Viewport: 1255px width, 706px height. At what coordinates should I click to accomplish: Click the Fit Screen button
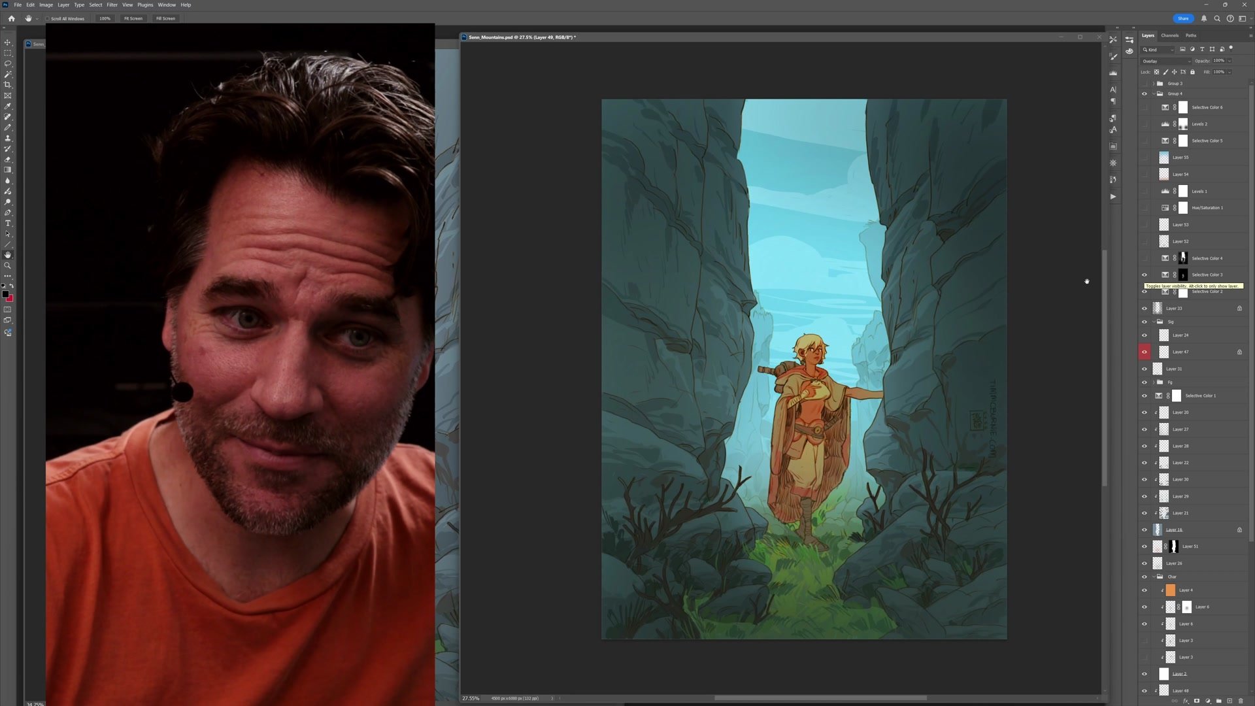(x=133, y=18)
